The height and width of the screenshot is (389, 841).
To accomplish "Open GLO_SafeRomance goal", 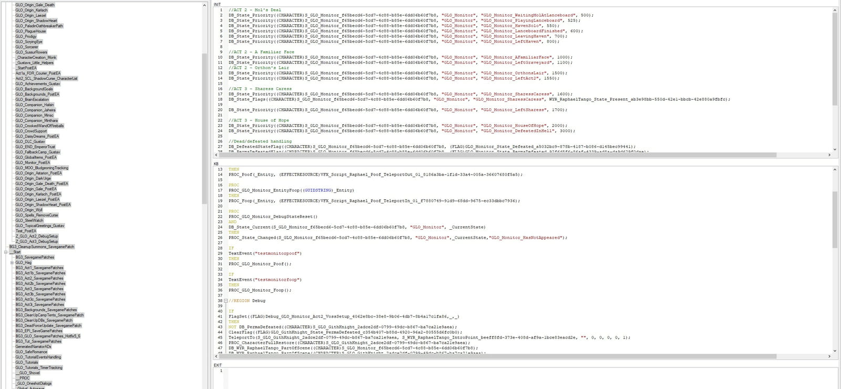I will click(x=32, y=352).
